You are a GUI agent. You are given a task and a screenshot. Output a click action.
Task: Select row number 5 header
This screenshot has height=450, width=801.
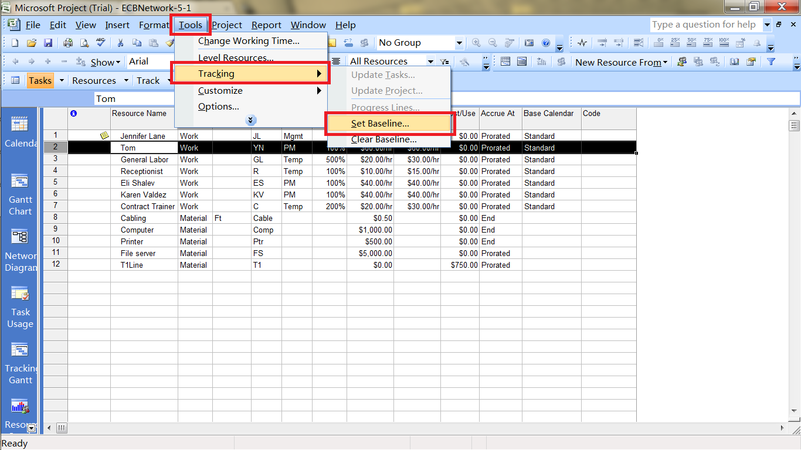[56, 183]
